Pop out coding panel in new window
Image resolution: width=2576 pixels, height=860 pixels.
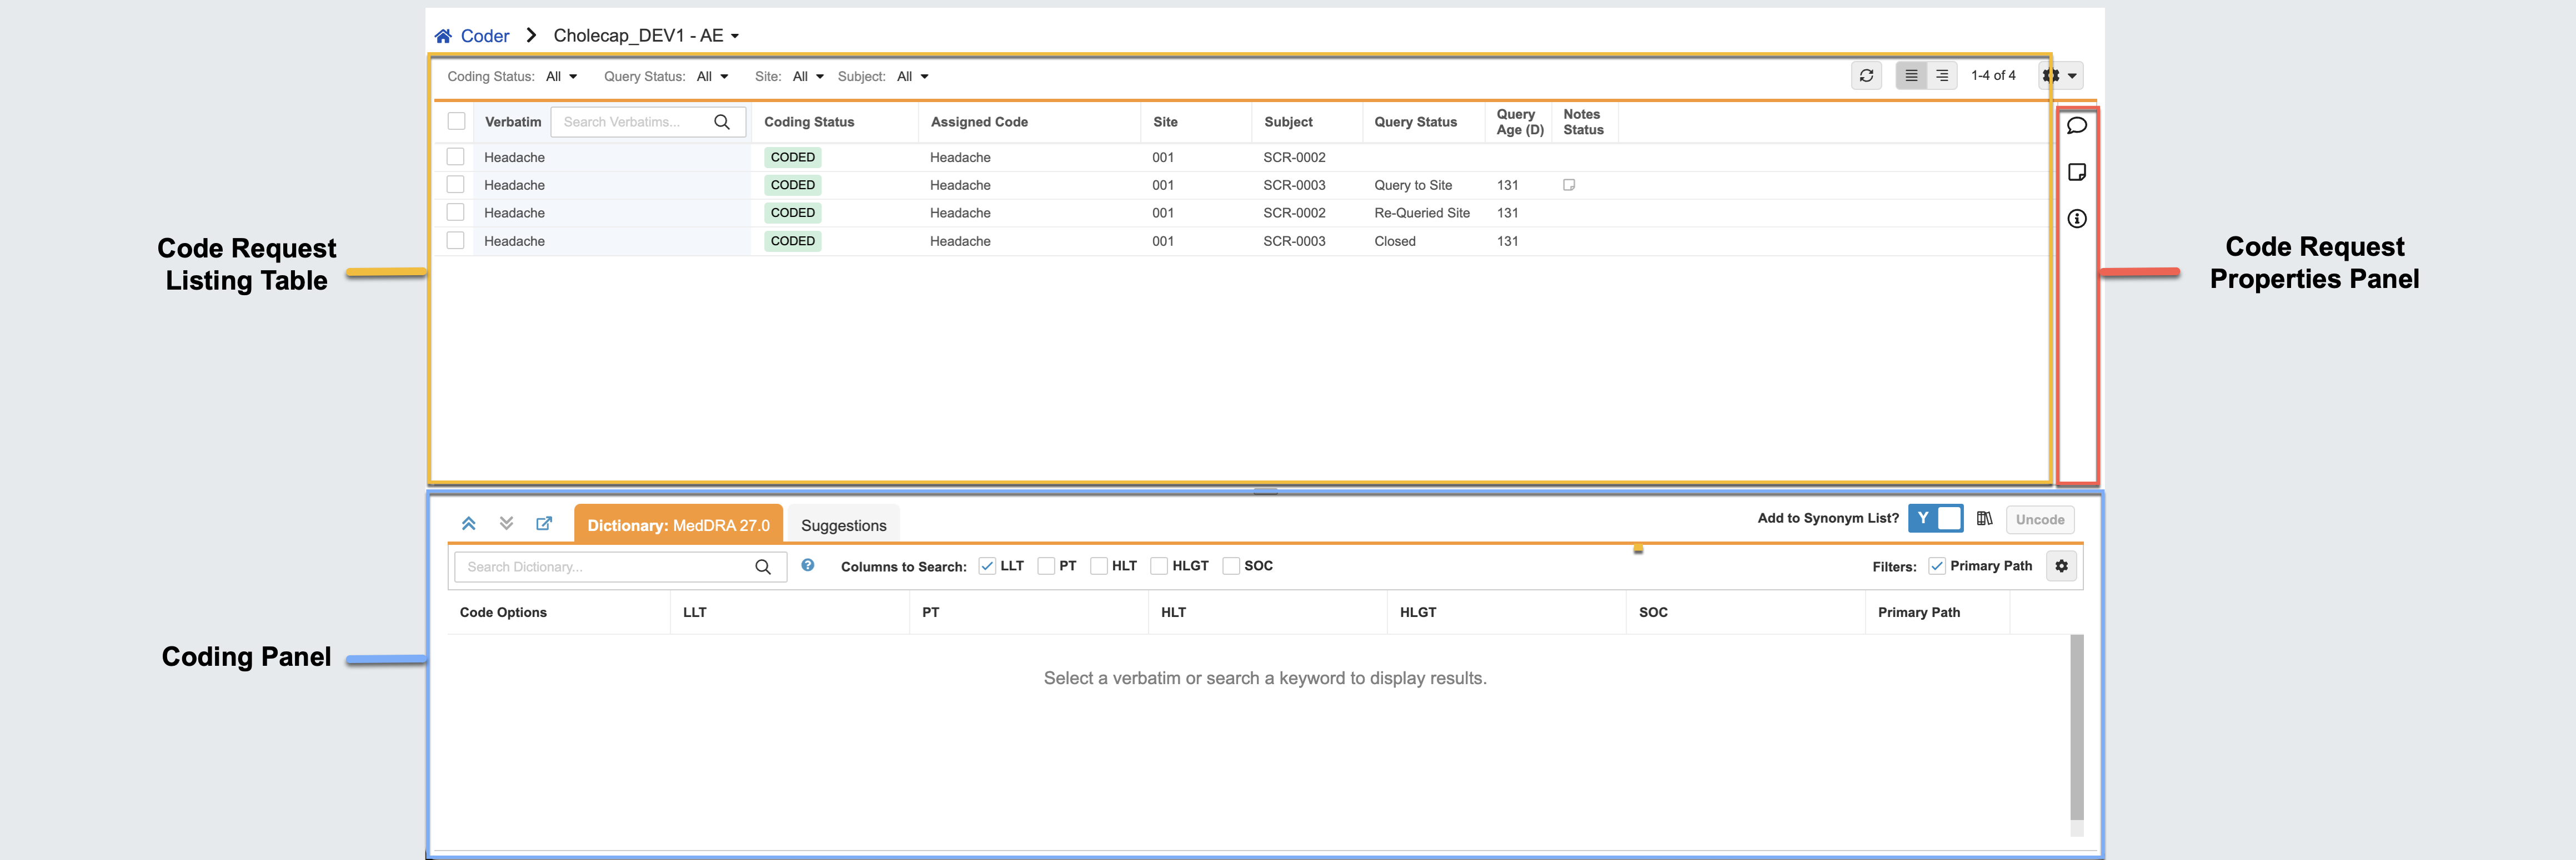[x=544, y=523]
